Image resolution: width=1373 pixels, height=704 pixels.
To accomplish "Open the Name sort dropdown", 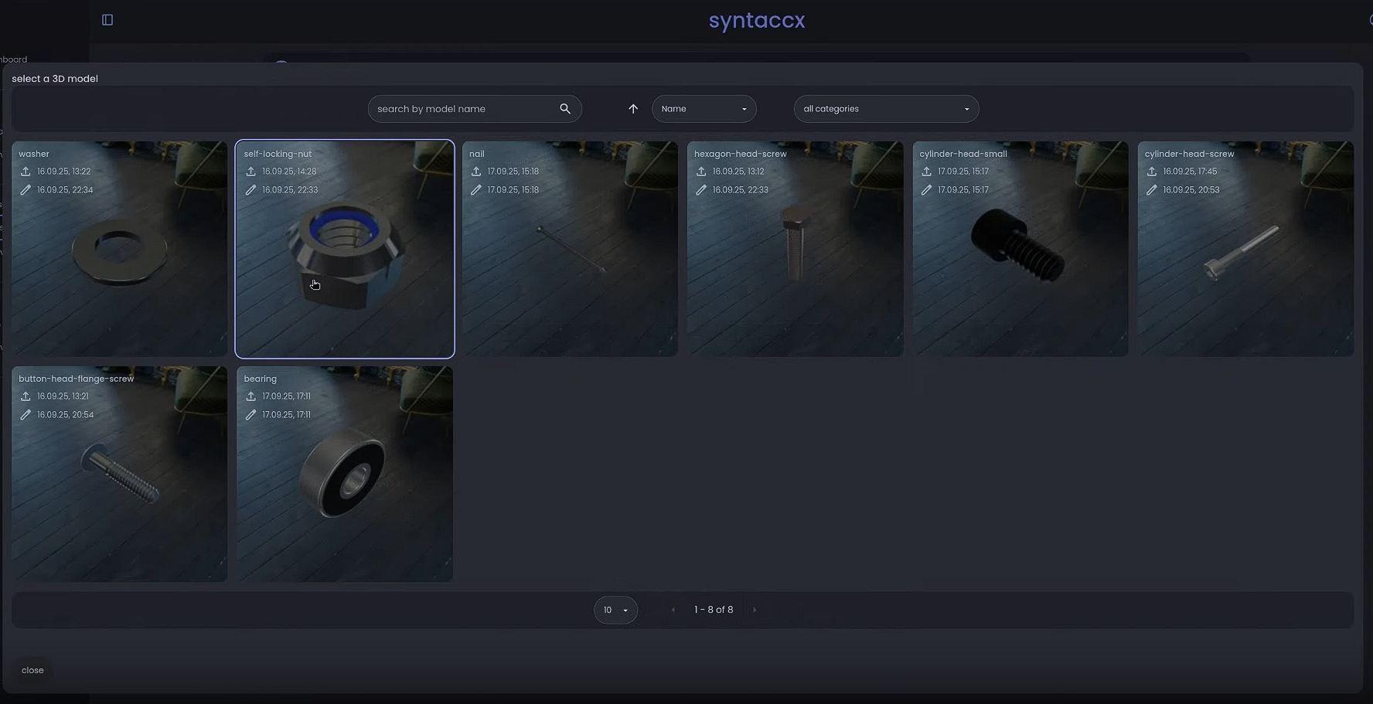I will pyautogui.click(x=704, y=109).
